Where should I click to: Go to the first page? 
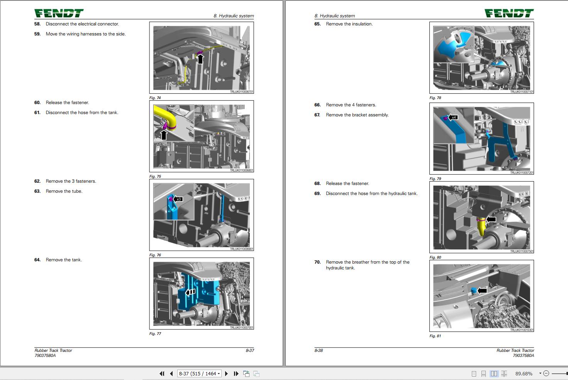pyautogui.click(x=162, y=373)
